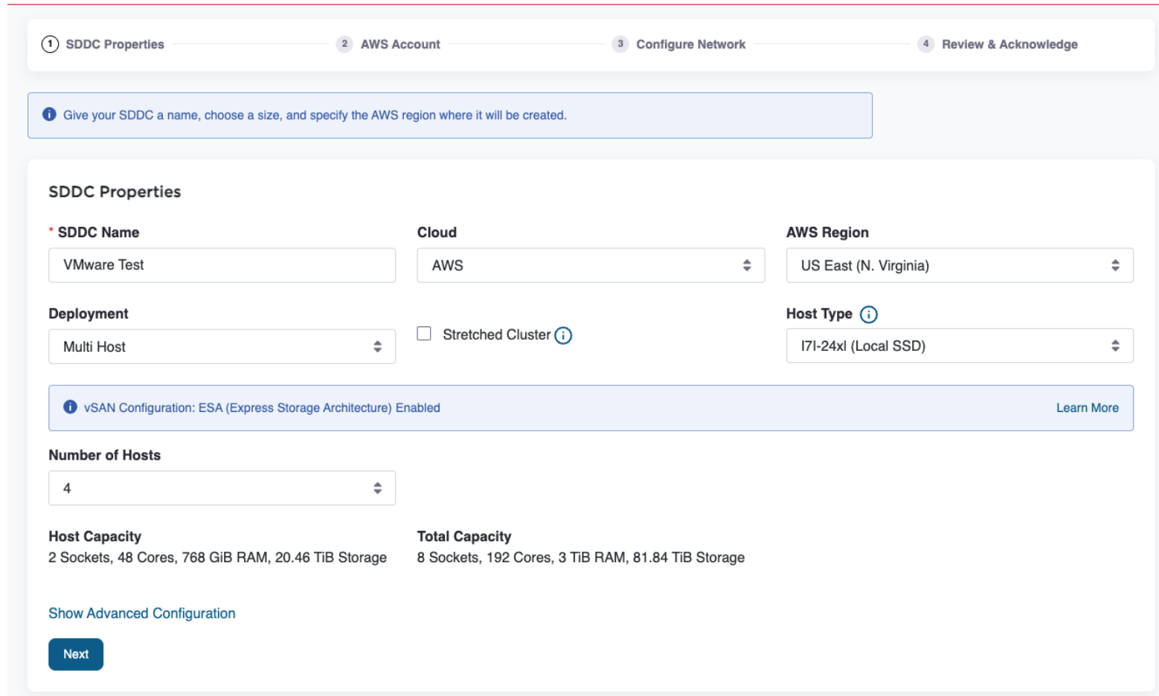1159x696 pixels.
Task: Enable the Stretched Cluster checkbox
Action: click(x=424, y=334)
